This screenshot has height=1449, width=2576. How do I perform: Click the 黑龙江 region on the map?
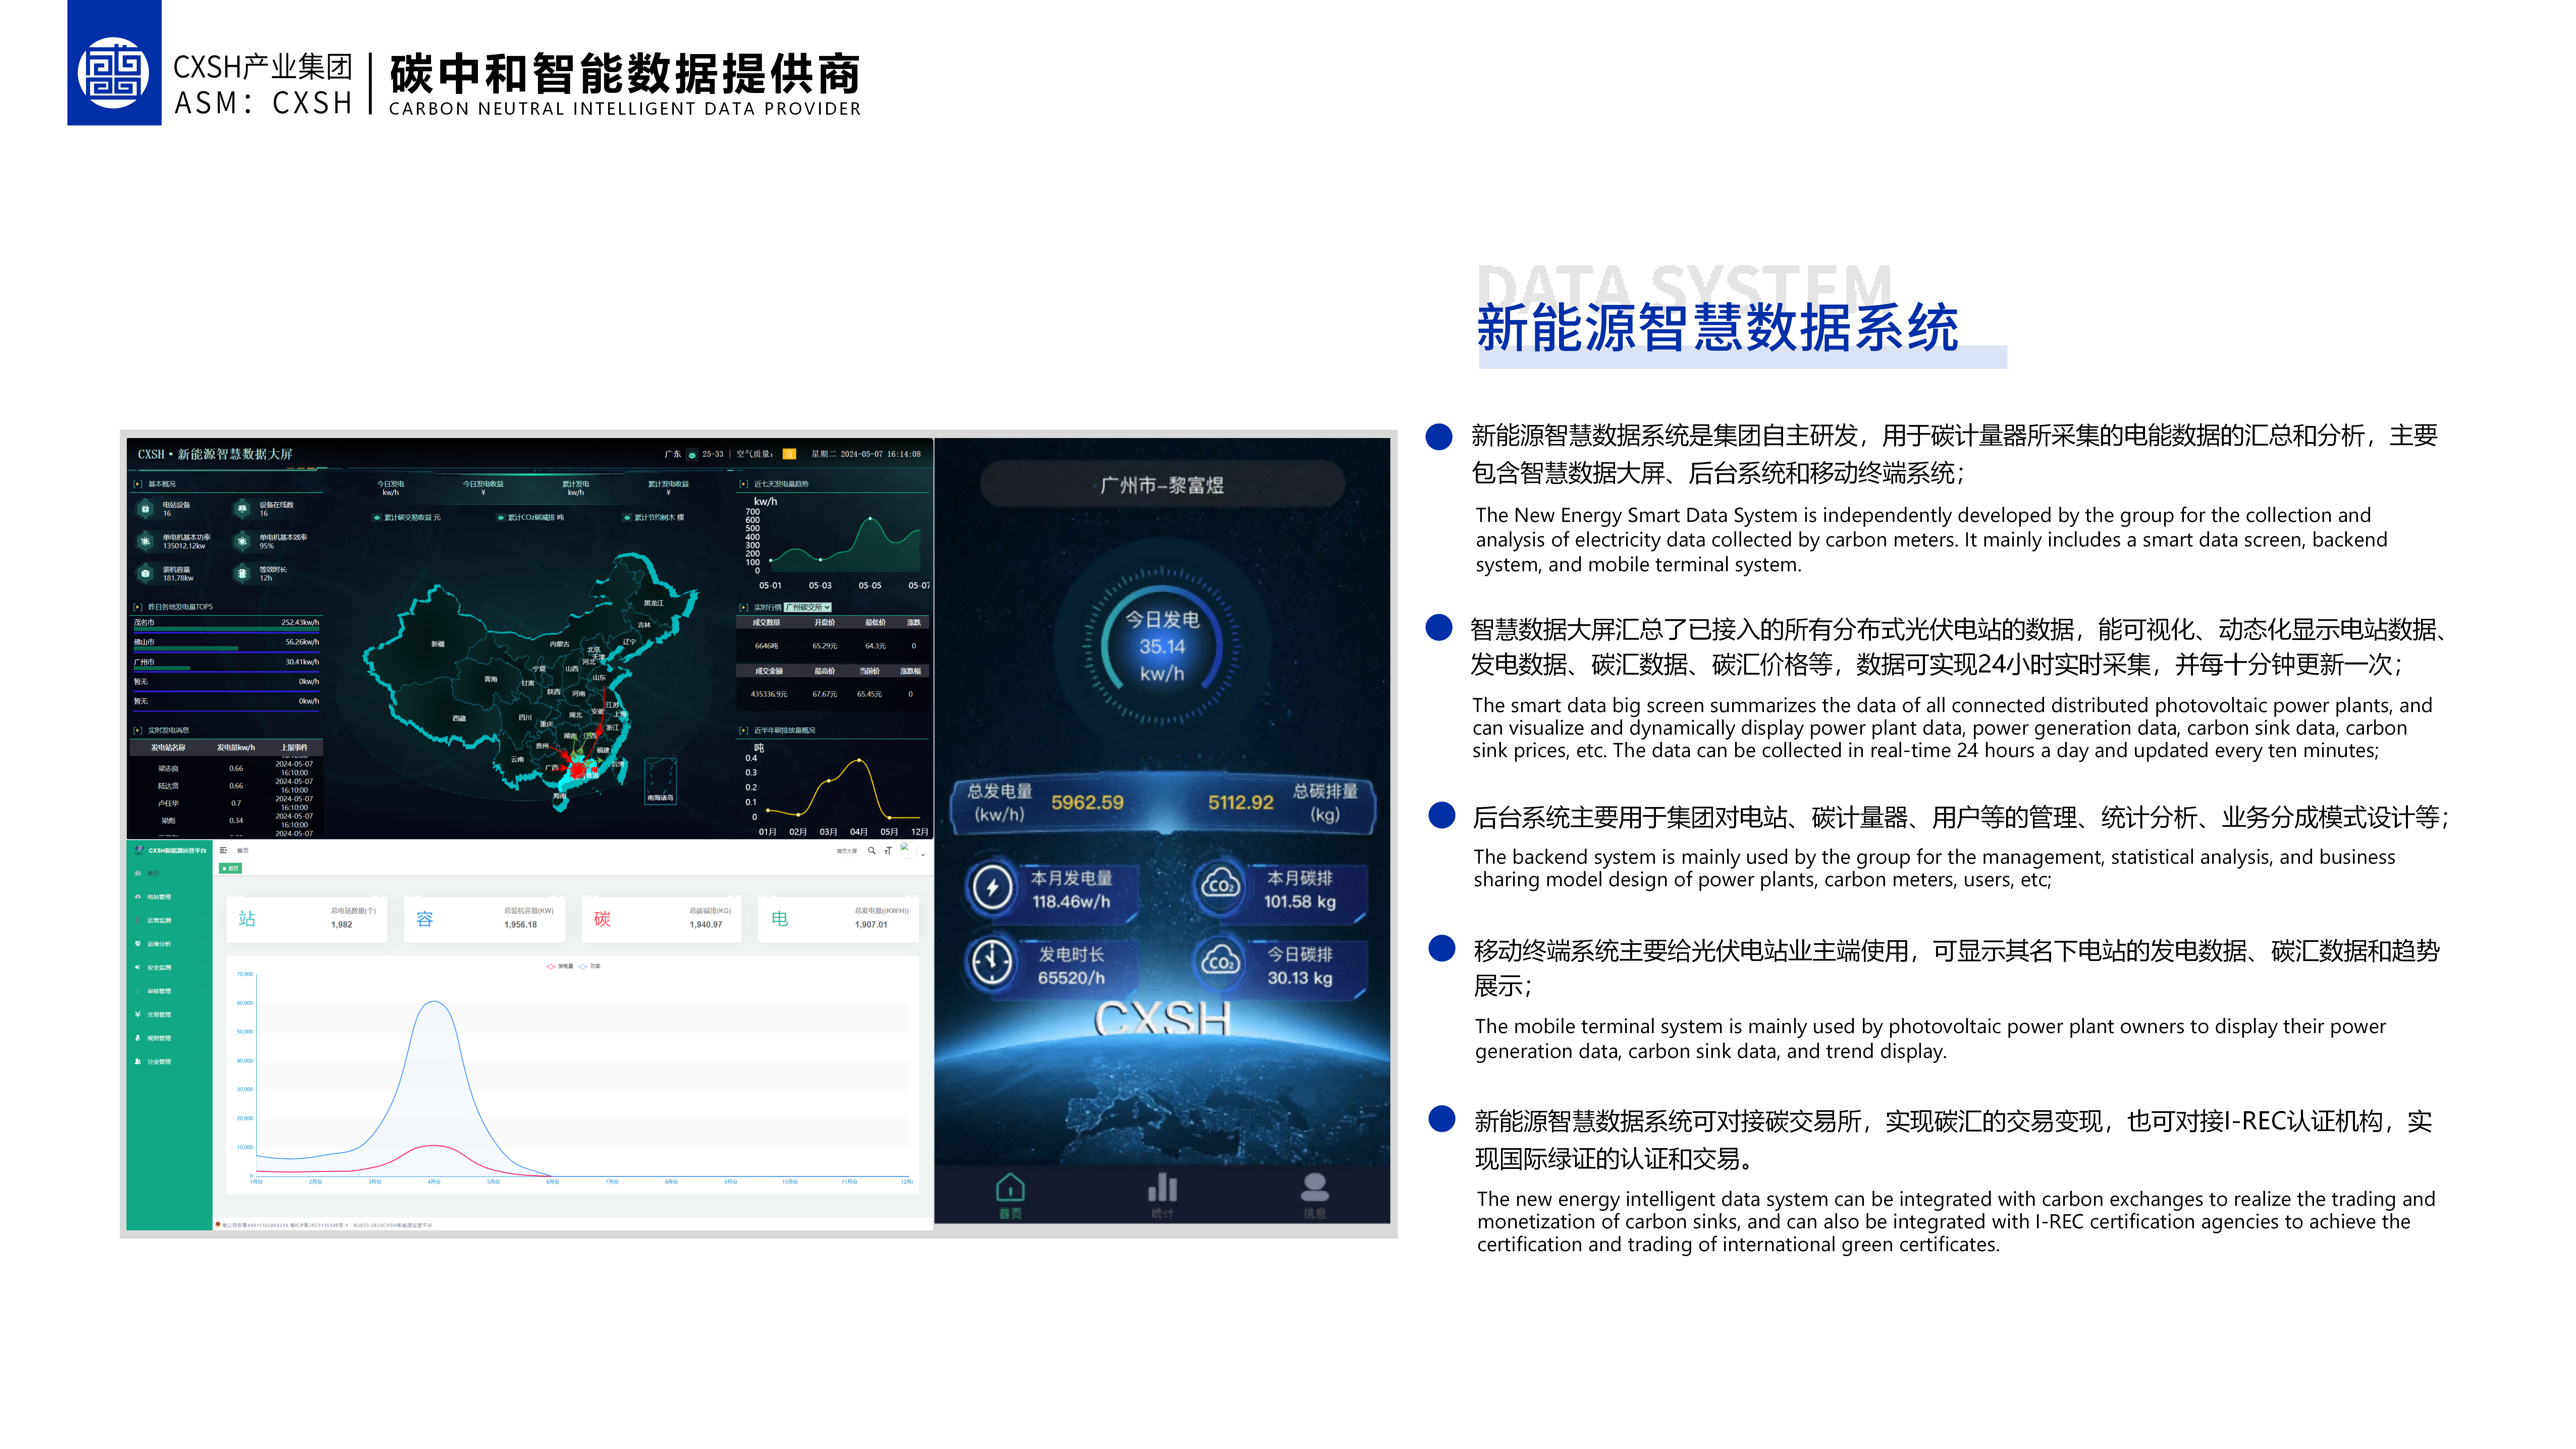654,603
